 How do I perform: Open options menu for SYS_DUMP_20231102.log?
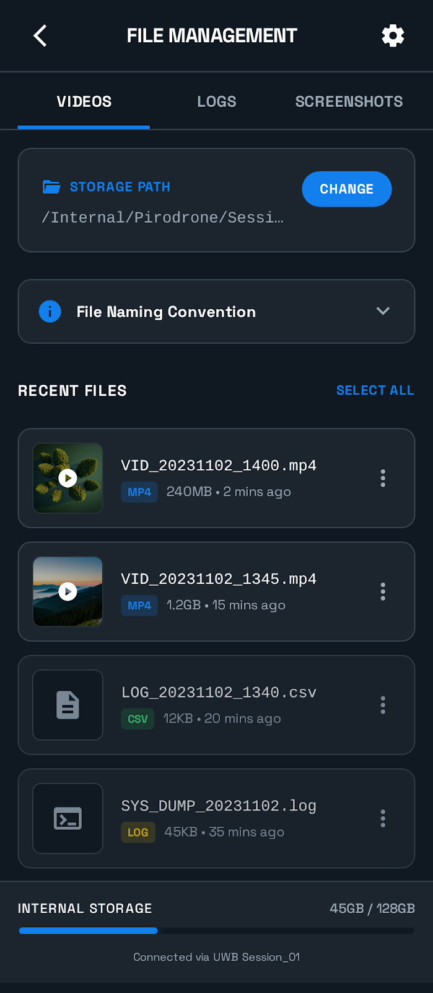pos(383,819)
